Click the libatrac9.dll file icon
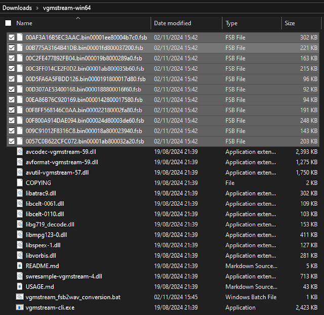 (20, 193)
